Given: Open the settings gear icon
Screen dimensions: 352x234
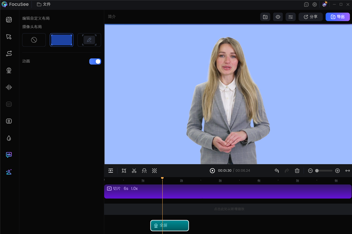Looking at the screenshot, I should (x=315, y=4).
